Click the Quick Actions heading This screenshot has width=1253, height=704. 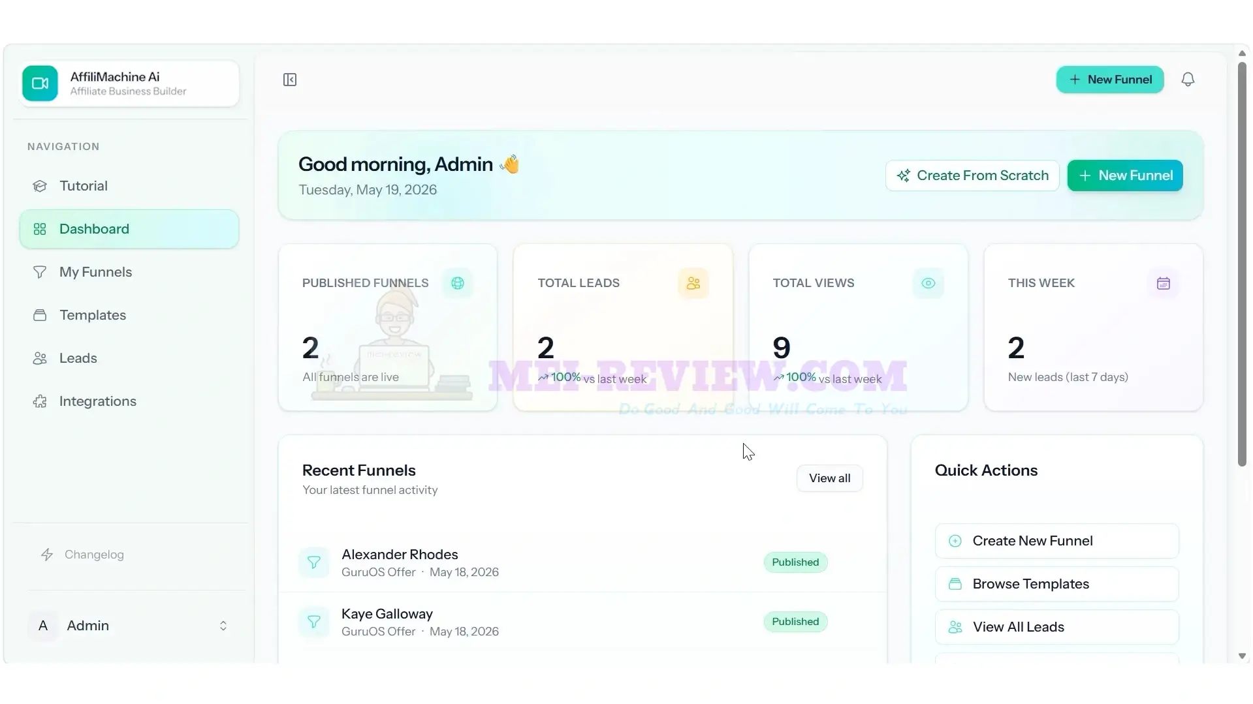tap(986, 470)
